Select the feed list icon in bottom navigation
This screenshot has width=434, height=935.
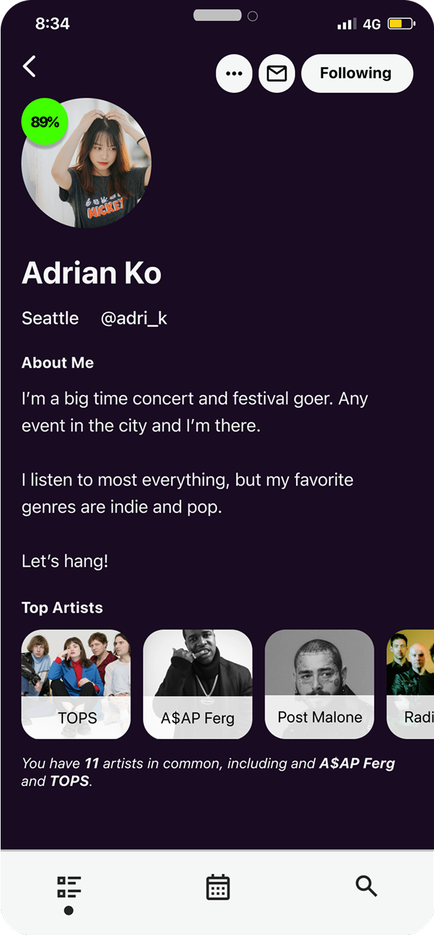point(68,886)
